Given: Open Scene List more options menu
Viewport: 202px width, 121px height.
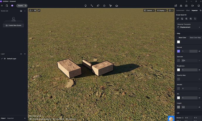Looking at the screenshot, I should click(25, 11).
